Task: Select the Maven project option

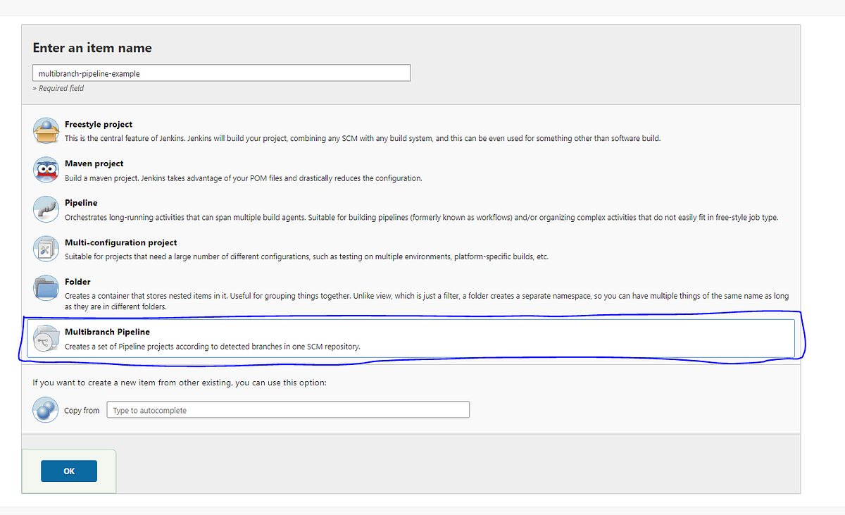Action: coord(94,163)
